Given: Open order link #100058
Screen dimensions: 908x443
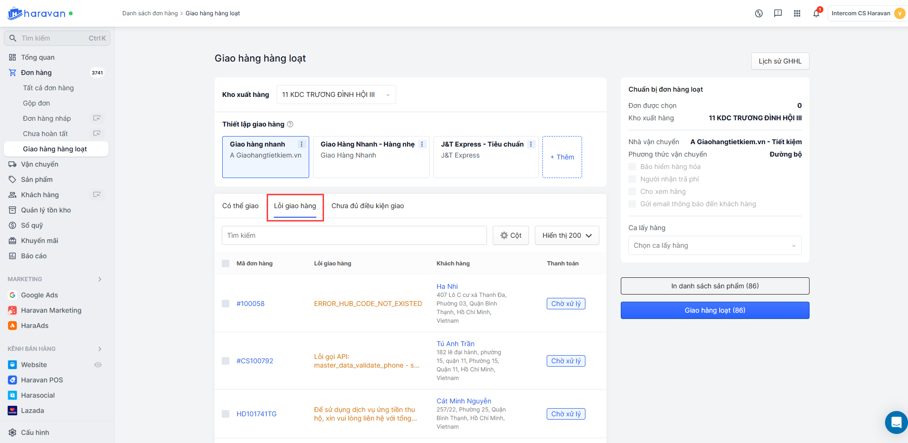Looking at the screenshot, I should [x=250, y=304].
